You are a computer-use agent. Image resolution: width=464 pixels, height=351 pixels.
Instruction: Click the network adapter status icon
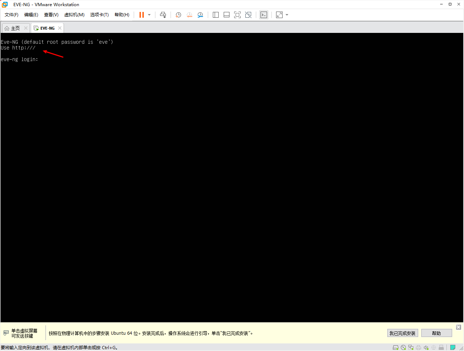(411, 347)
